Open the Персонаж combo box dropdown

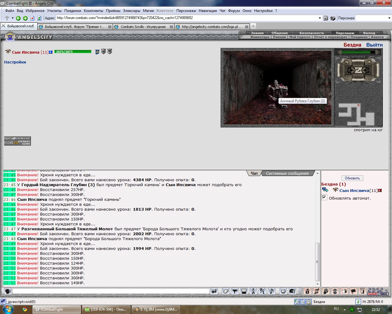pos(389,18)
